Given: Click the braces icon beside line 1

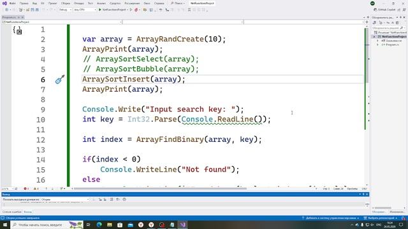Looking at the screenshot, I should click(x=17, y=30).
